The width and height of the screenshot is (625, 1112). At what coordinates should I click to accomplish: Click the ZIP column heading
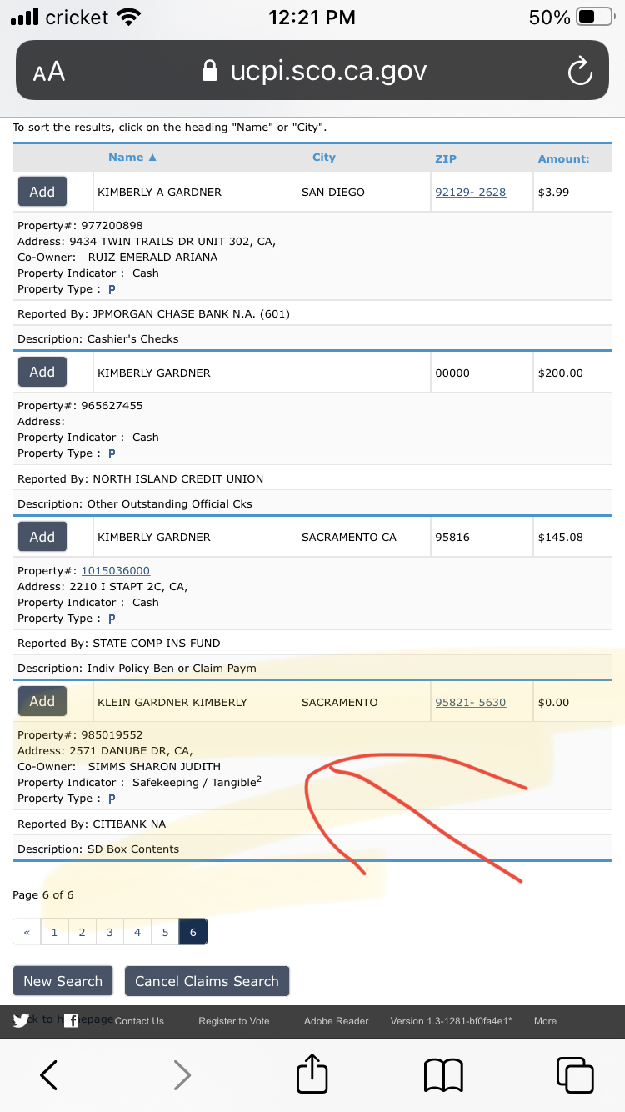tap(446, 158)
